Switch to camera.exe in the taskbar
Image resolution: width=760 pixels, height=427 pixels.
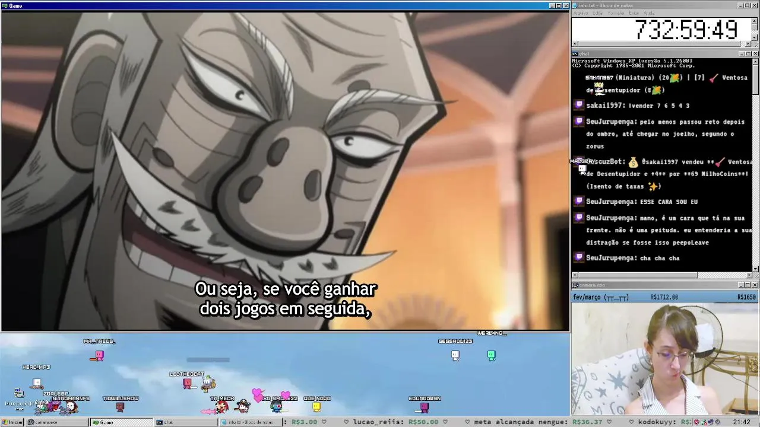[56, 422]
